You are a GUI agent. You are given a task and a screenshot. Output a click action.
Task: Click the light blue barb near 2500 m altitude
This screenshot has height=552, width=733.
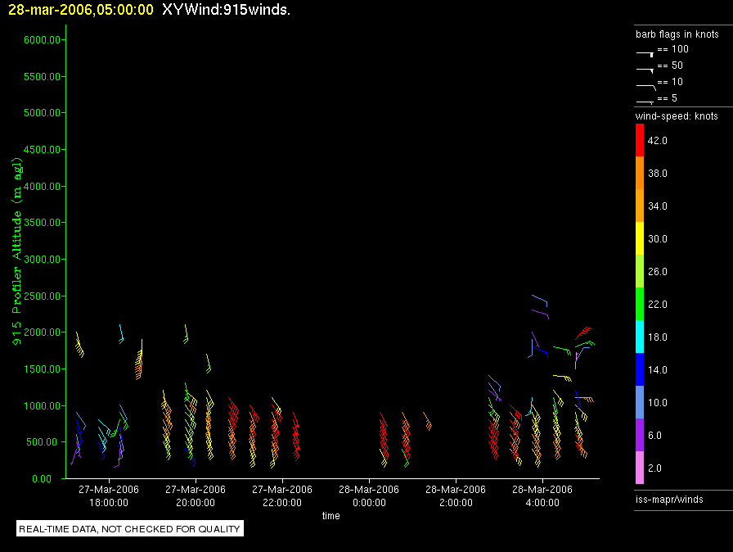[x=540, y=301]
